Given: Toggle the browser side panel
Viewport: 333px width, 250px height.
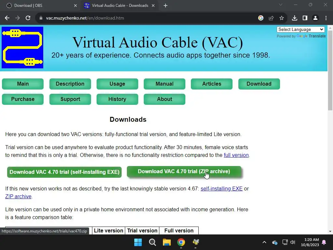Looking at the screenshot, I should click(x=305, y=18).
